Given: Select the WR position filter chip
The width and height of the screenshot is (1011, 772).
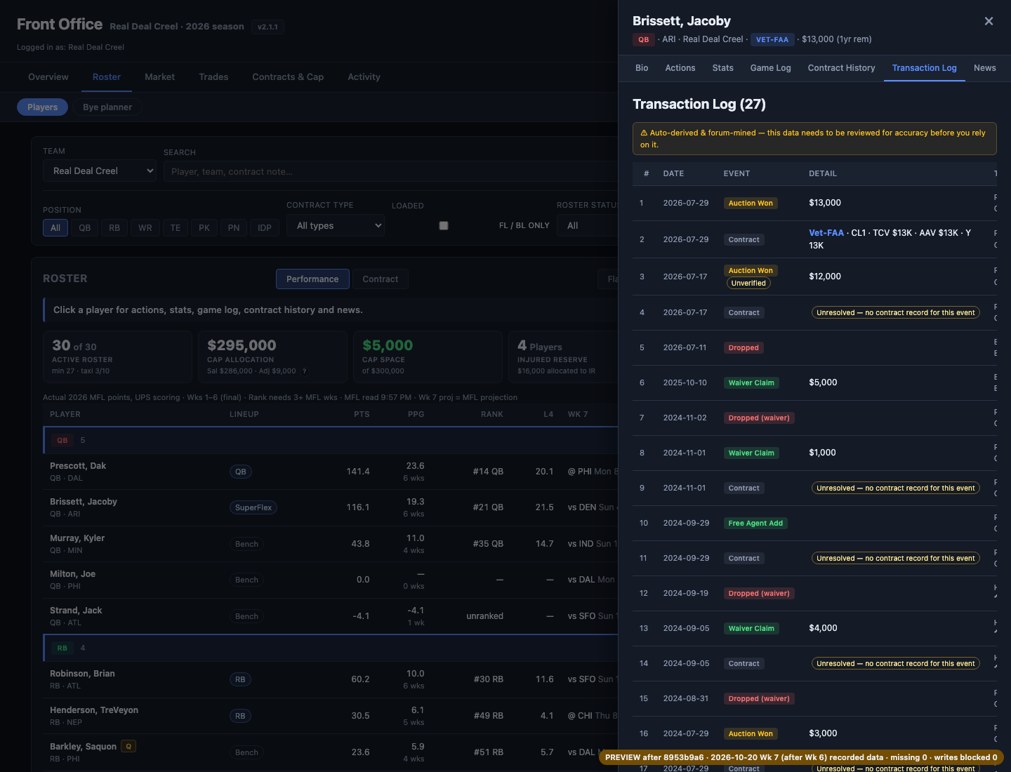Looking at the screenshot, I should coord(145,227).
